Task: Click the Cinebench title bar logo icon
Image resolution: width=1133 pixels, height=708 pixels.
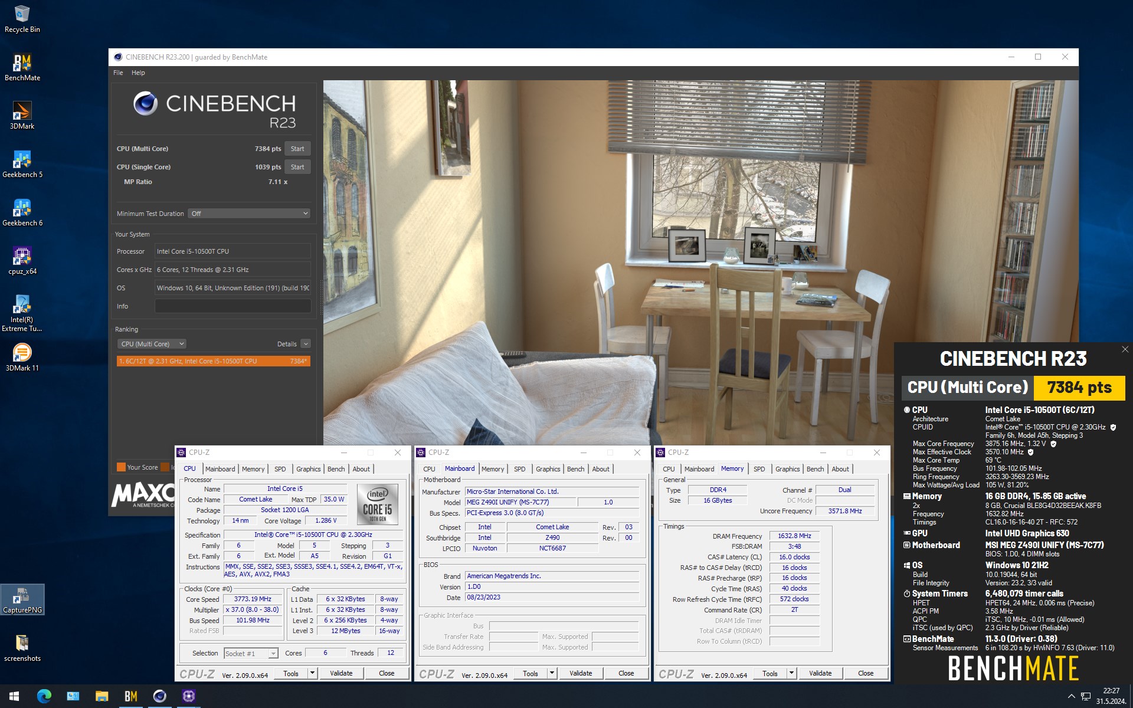Action: (118, 57)
